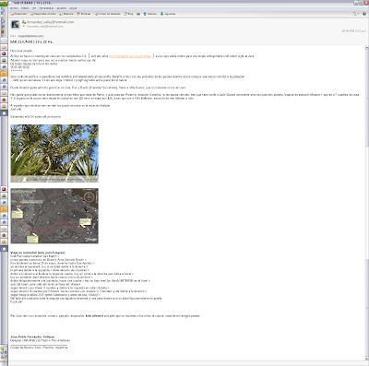Open the Acciones menu
Screen dimensions: 369x366
tap(62, 8)
